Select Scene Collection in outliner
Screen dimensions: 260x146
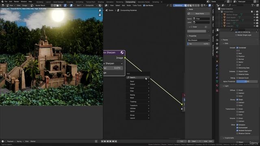227,9
